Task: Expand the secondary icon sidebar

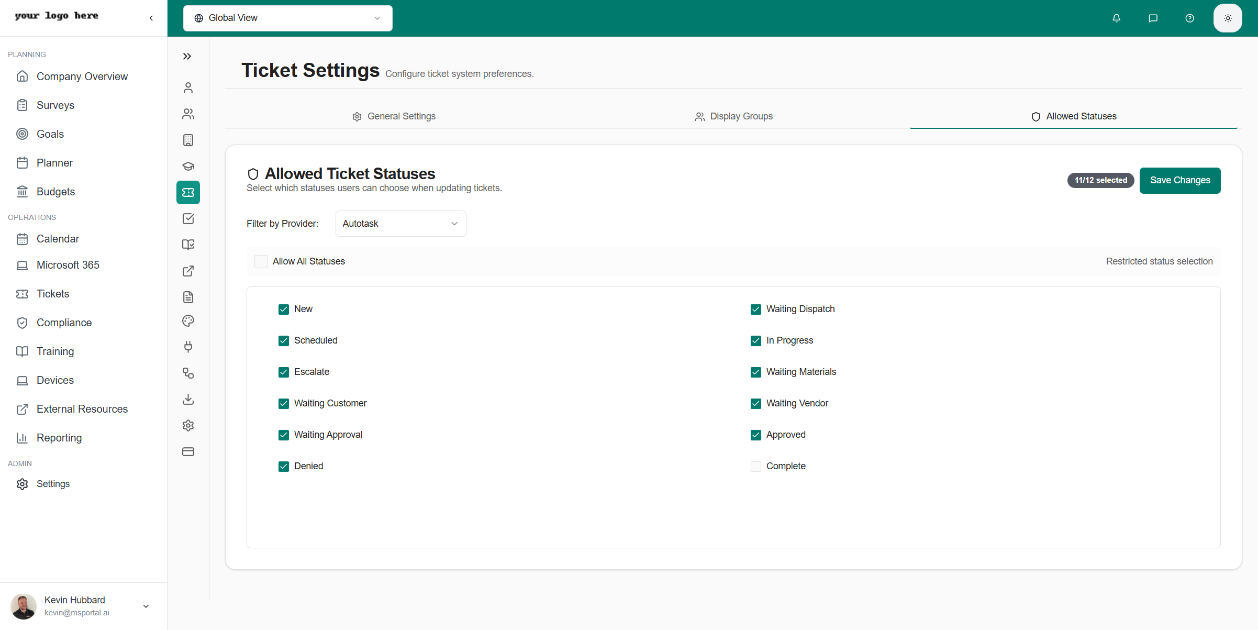Action: click(187, 57)
